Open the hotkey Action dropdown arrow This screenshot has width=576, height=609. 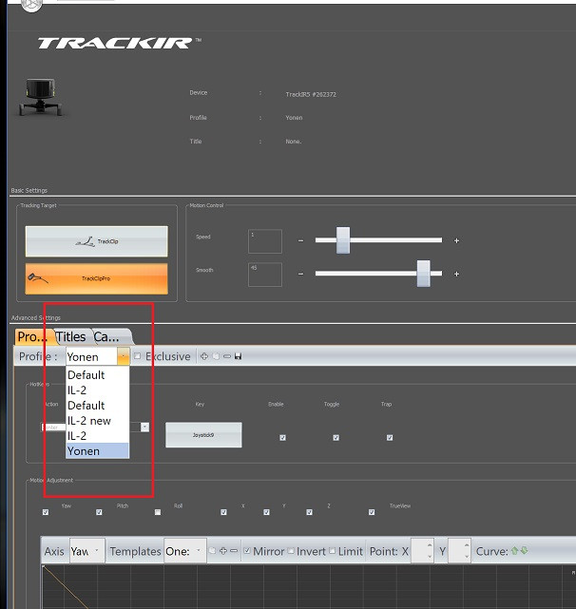[144, 427]
